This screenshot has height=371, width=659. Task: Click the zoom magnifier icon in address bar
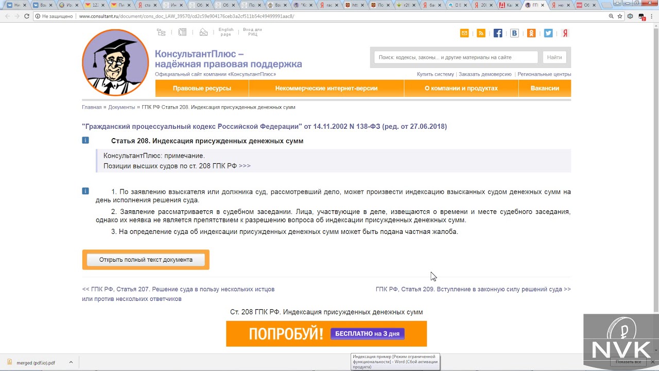611,16
